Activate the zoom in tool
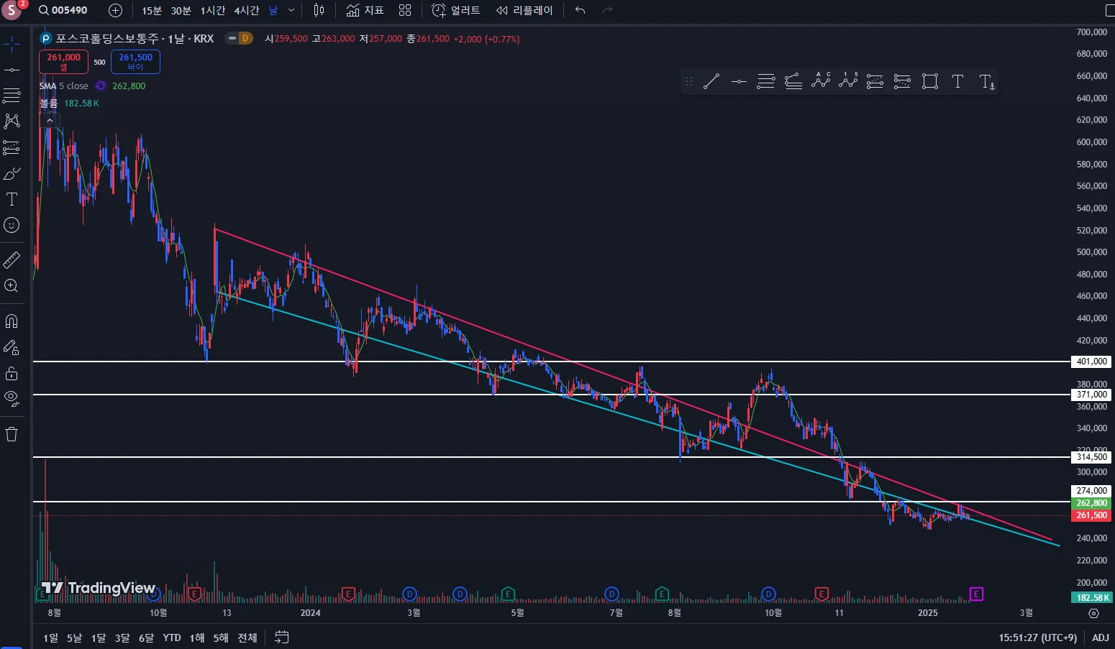 (x=12, y=285)
